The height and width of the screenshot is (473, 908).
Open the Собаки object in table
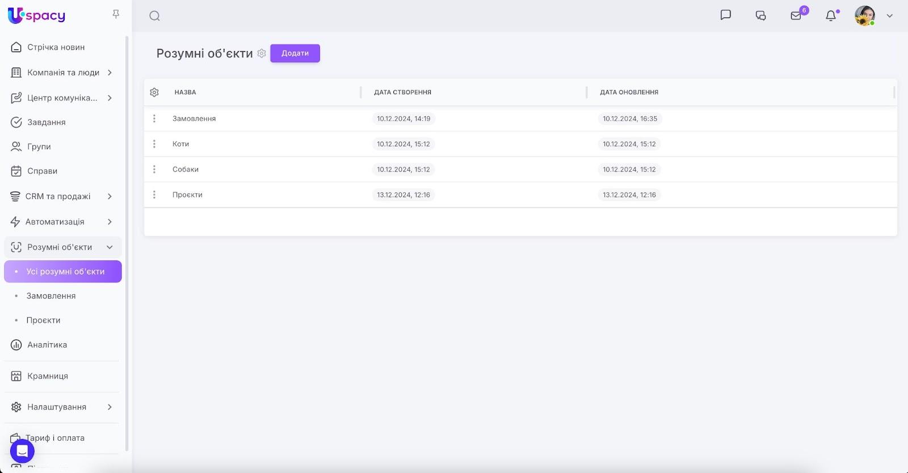(186, 170)
